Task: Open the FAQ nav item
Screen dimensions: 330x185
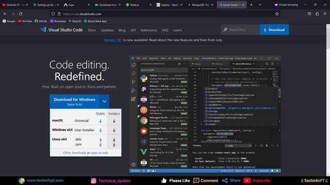Action: tap(165, 30)
